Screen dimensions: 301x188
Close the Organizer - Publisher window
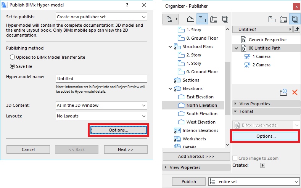coord(296,6)
